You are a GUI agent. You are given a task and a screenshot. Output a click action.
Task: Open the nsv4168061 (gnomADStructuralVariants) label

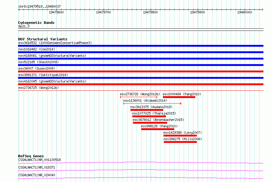[52, 56]
